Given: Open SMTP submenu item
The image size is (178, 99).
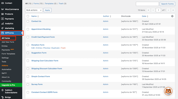Looking at the screenshot, I should (x=4, y=73).
